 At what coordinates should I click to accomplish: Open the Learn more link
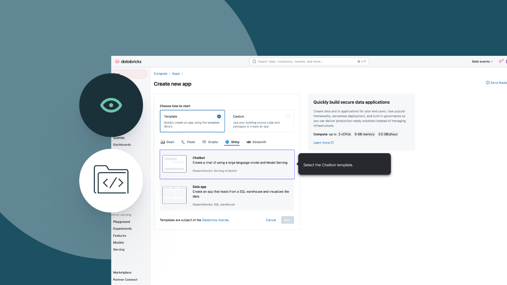(x=323, y=142)
